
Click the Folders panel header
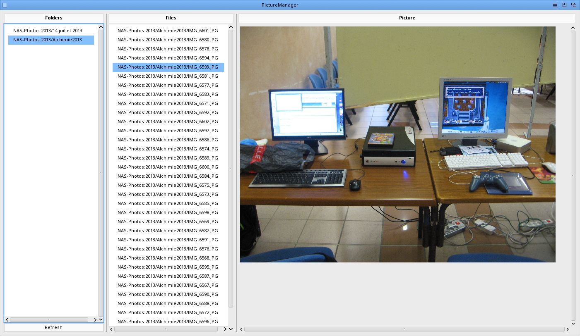[x=54, y=18]
